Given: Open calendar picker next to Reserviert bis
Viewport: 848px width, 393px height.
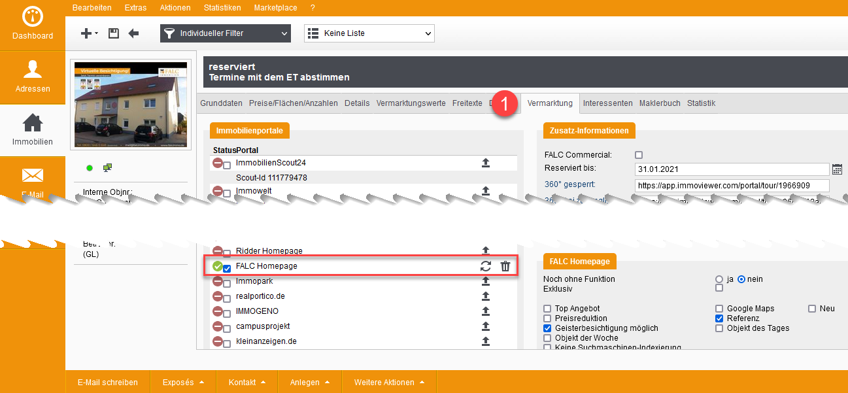Looking at the screenshot, I should (x=837, y=169).
